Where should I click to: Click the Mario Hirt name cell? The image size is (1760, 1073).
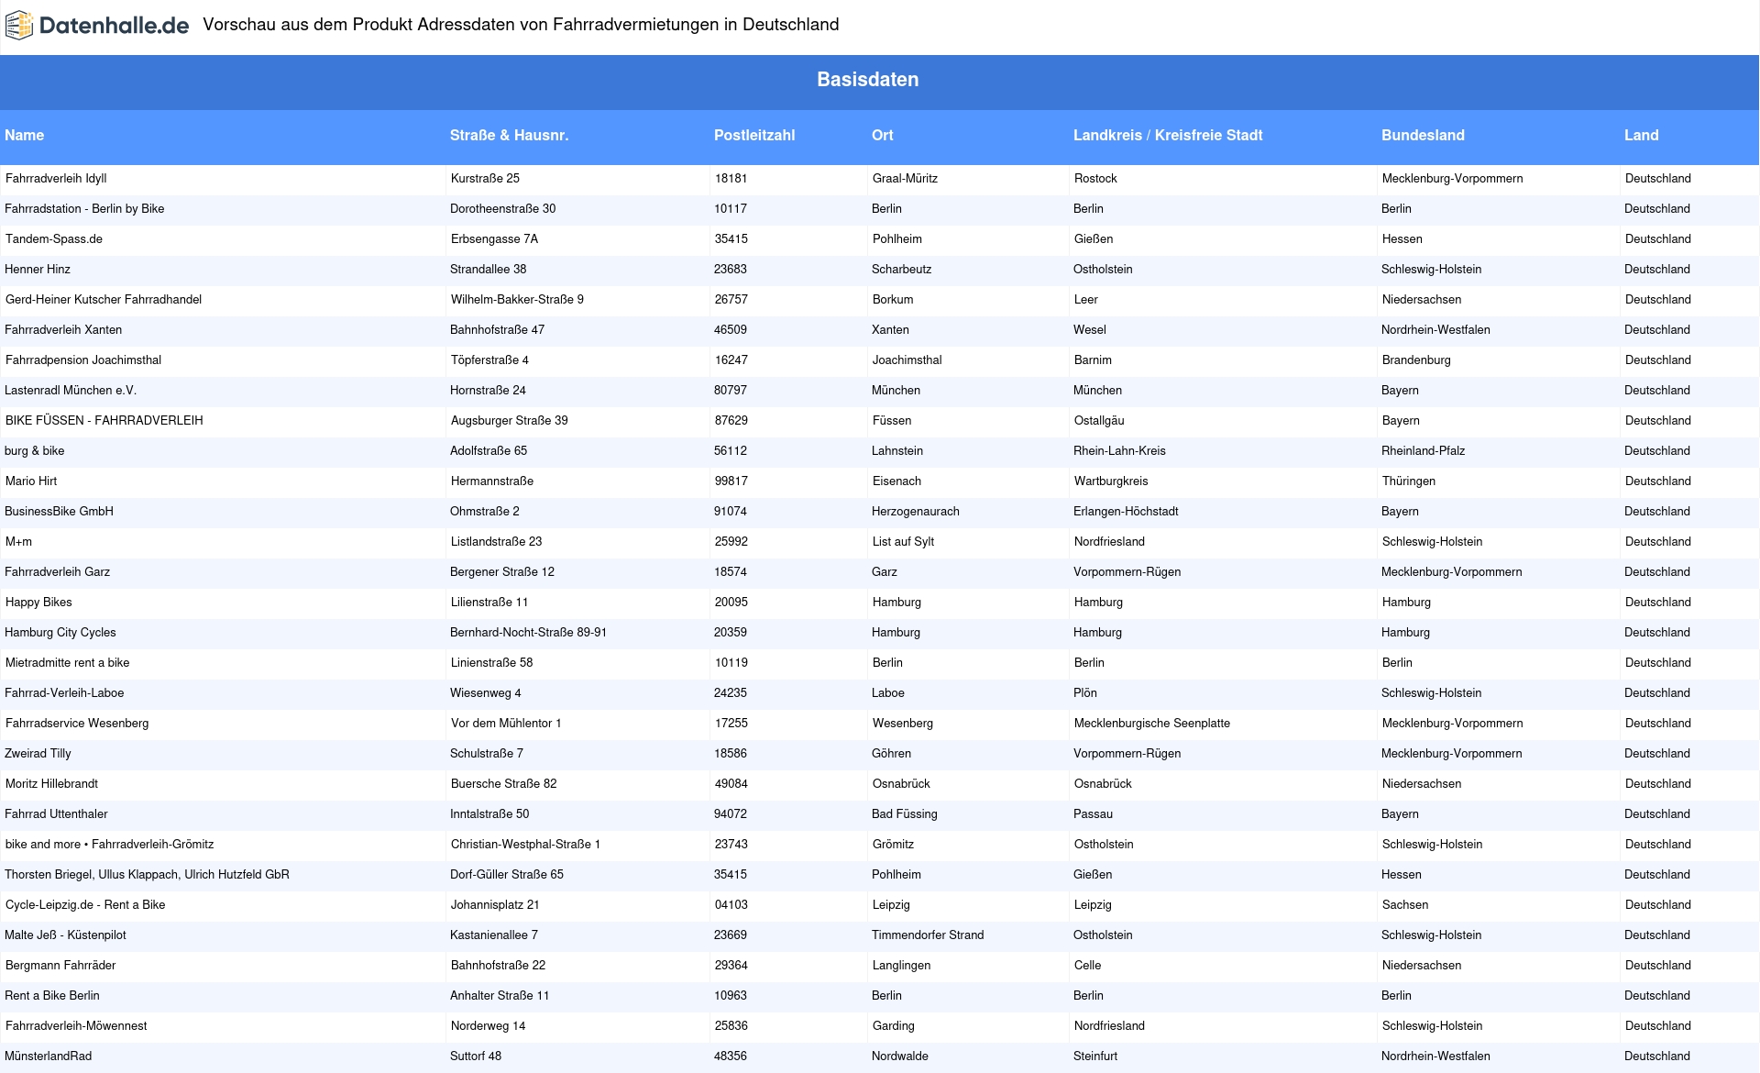point(31,481)
